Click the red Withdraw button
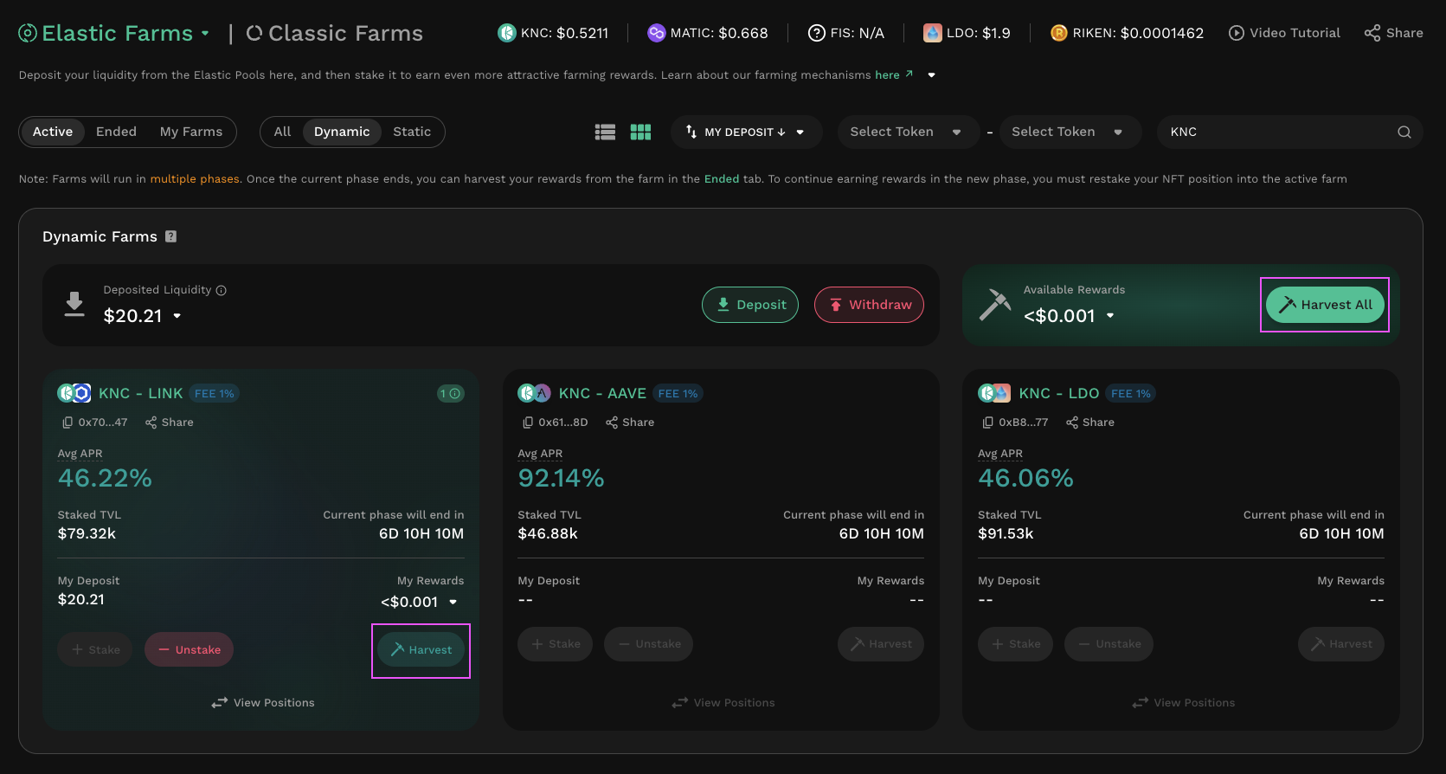 click(x=869, y=305)
